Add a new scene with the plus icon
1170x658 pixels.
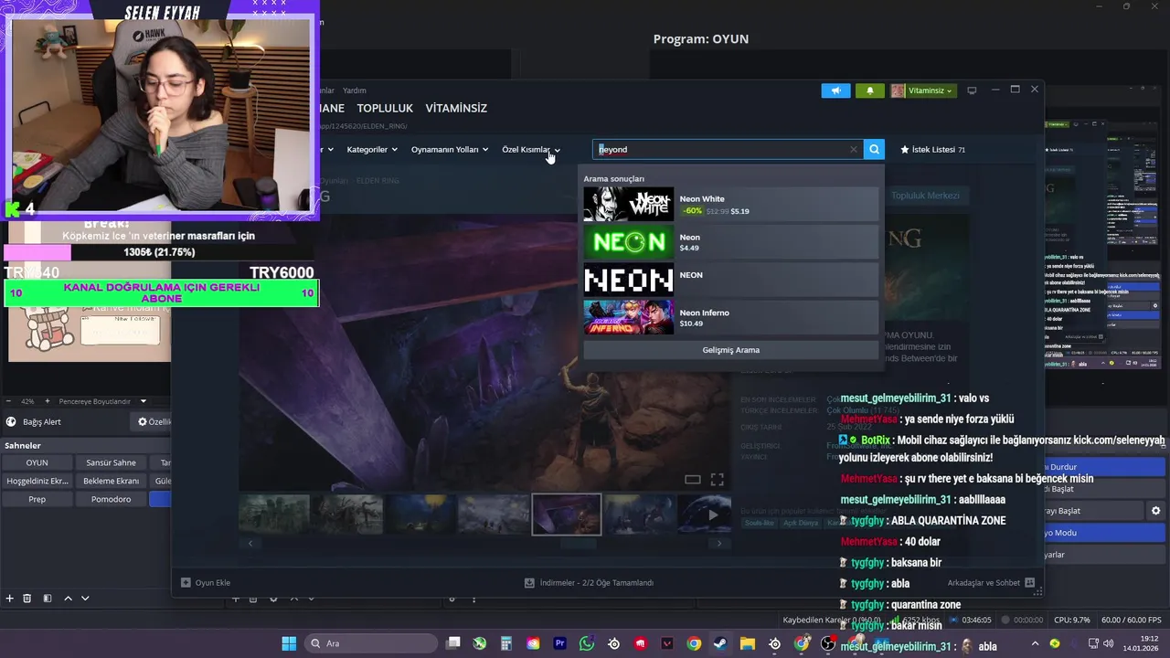(x=10, y=599)
